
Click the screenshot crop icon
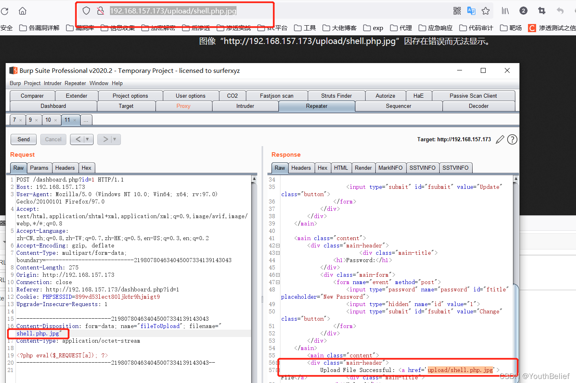tap(541, 11)
